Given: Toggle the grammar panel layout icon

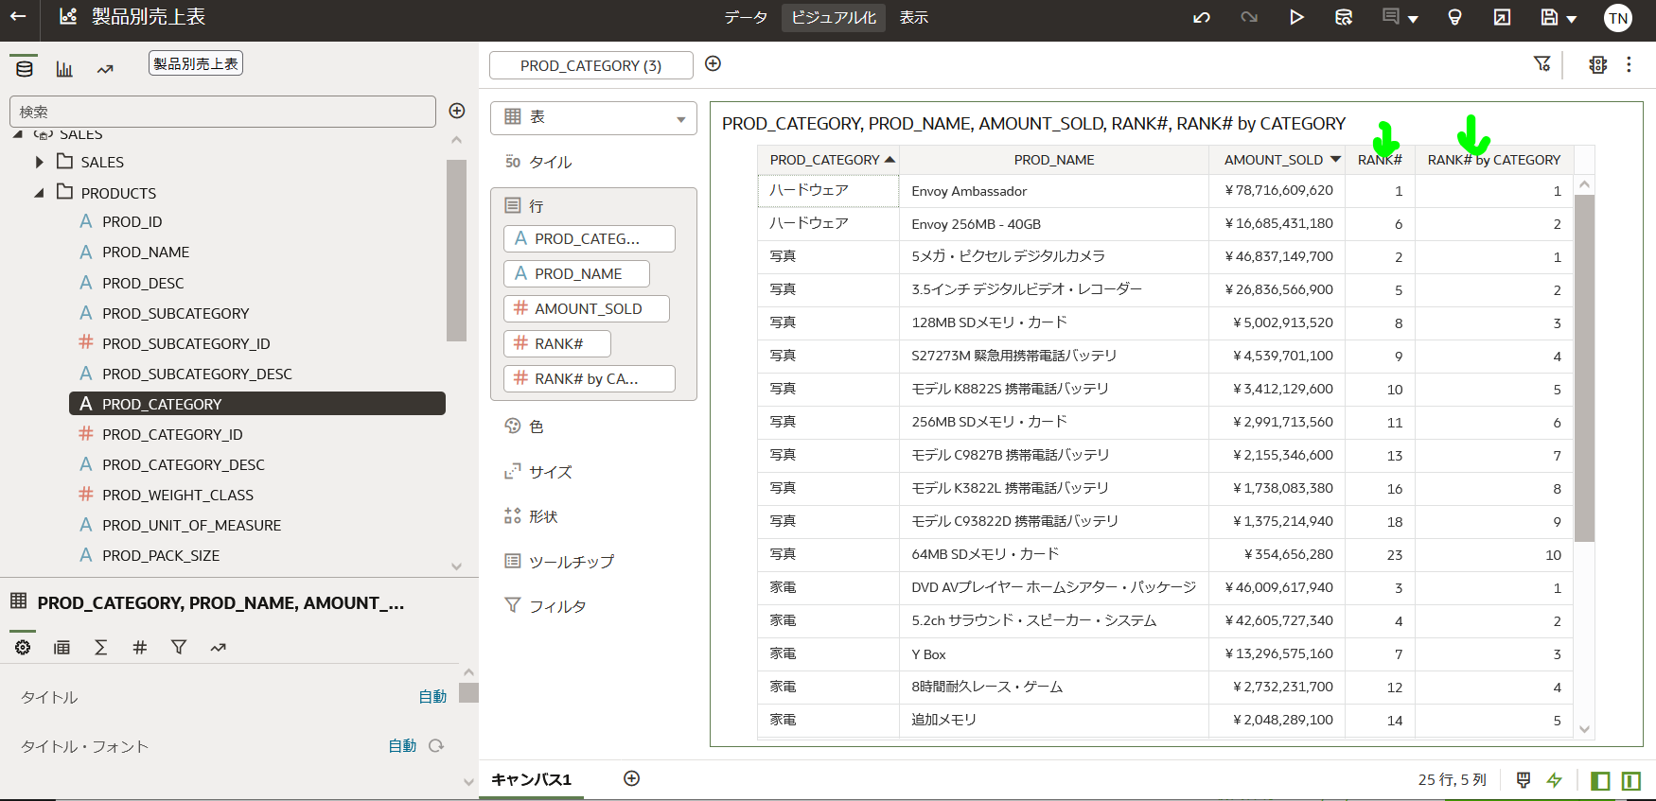Looking at the screenshot, I should point(1631,780).
